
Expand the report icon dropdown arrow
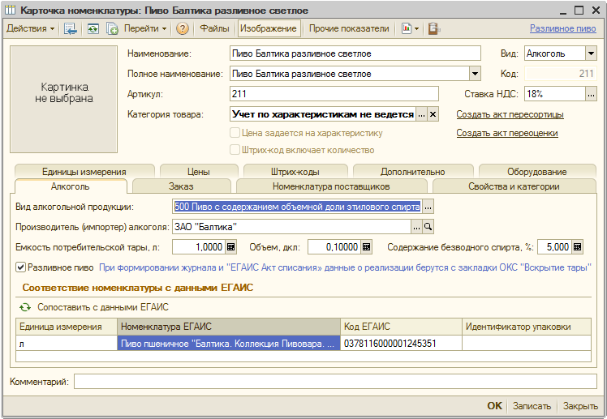click(x=416, y=28)
